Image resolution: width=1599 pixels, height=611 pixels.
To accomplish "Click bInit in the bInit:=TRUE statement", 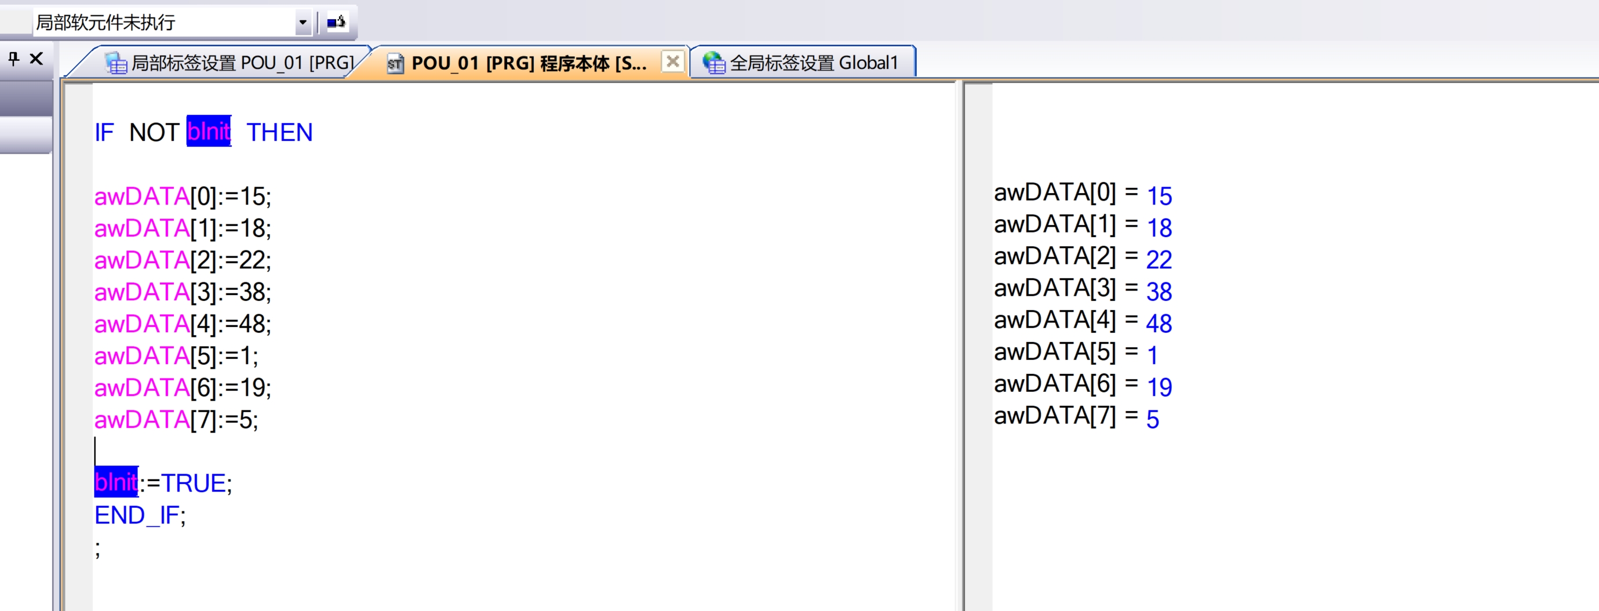I will (x=116, y=482).
